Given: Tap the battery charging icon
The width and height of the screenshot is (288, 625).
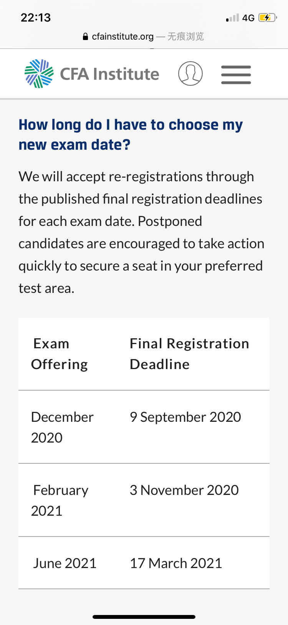Looking at the screenshot, I should click(x=267, y=18).
